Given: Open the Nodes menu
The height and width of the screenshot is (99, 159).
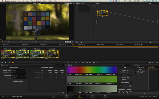Looking at the screenshot, I should 50,1.
